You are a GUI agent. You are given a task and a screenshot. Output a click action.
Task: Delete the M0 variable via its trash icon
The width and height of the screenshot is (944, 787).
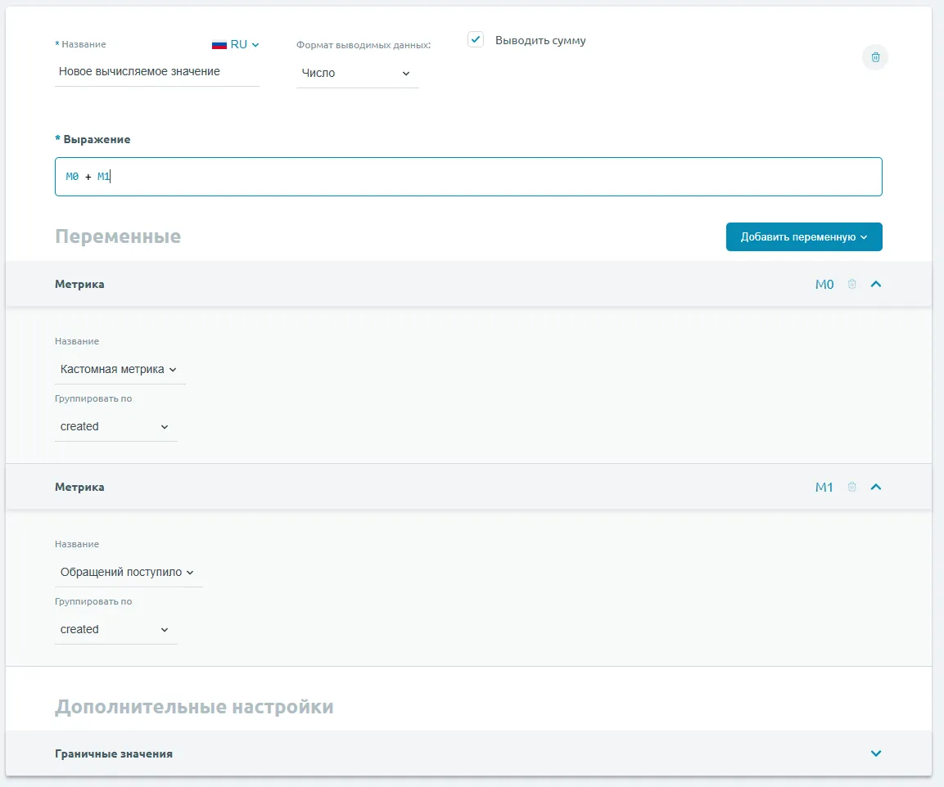click(851, 284)
